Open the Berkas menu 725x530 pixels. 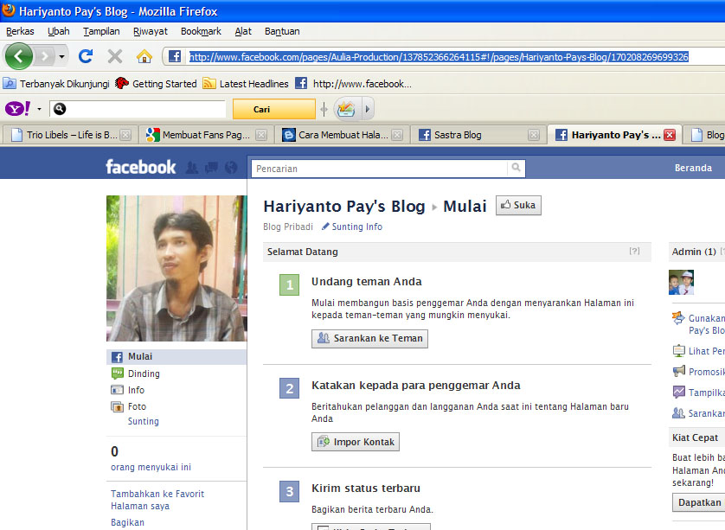tap(20, 31)
